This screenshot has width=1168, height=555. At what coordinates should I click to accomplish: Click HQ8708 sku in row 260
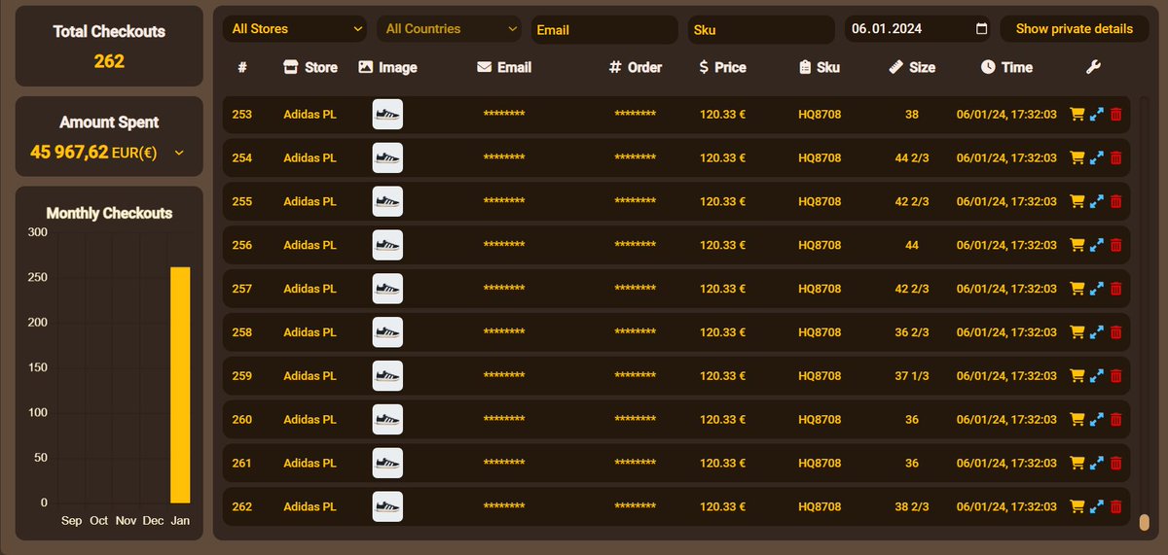tap(820, 420)
